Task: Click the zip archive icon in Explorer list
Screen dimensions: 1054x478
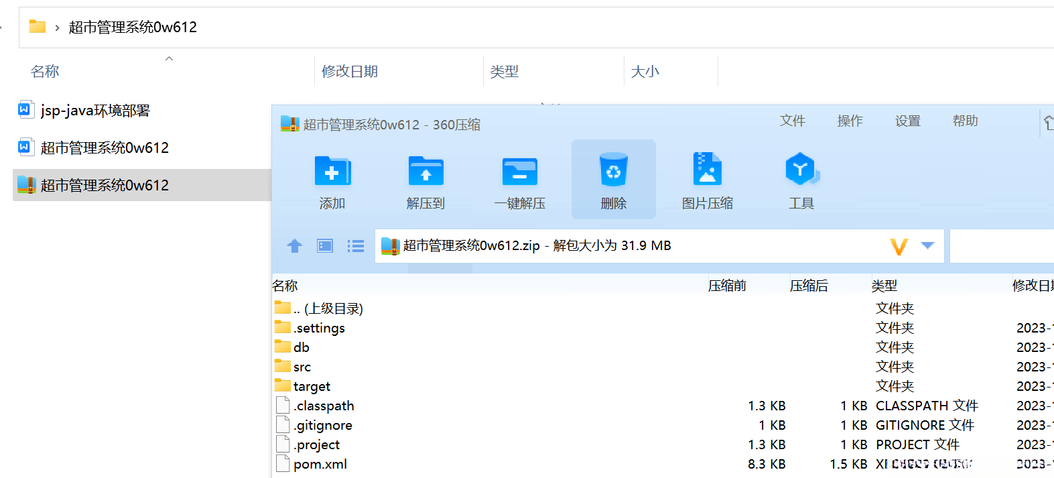Action: click(x=25, y=184)
